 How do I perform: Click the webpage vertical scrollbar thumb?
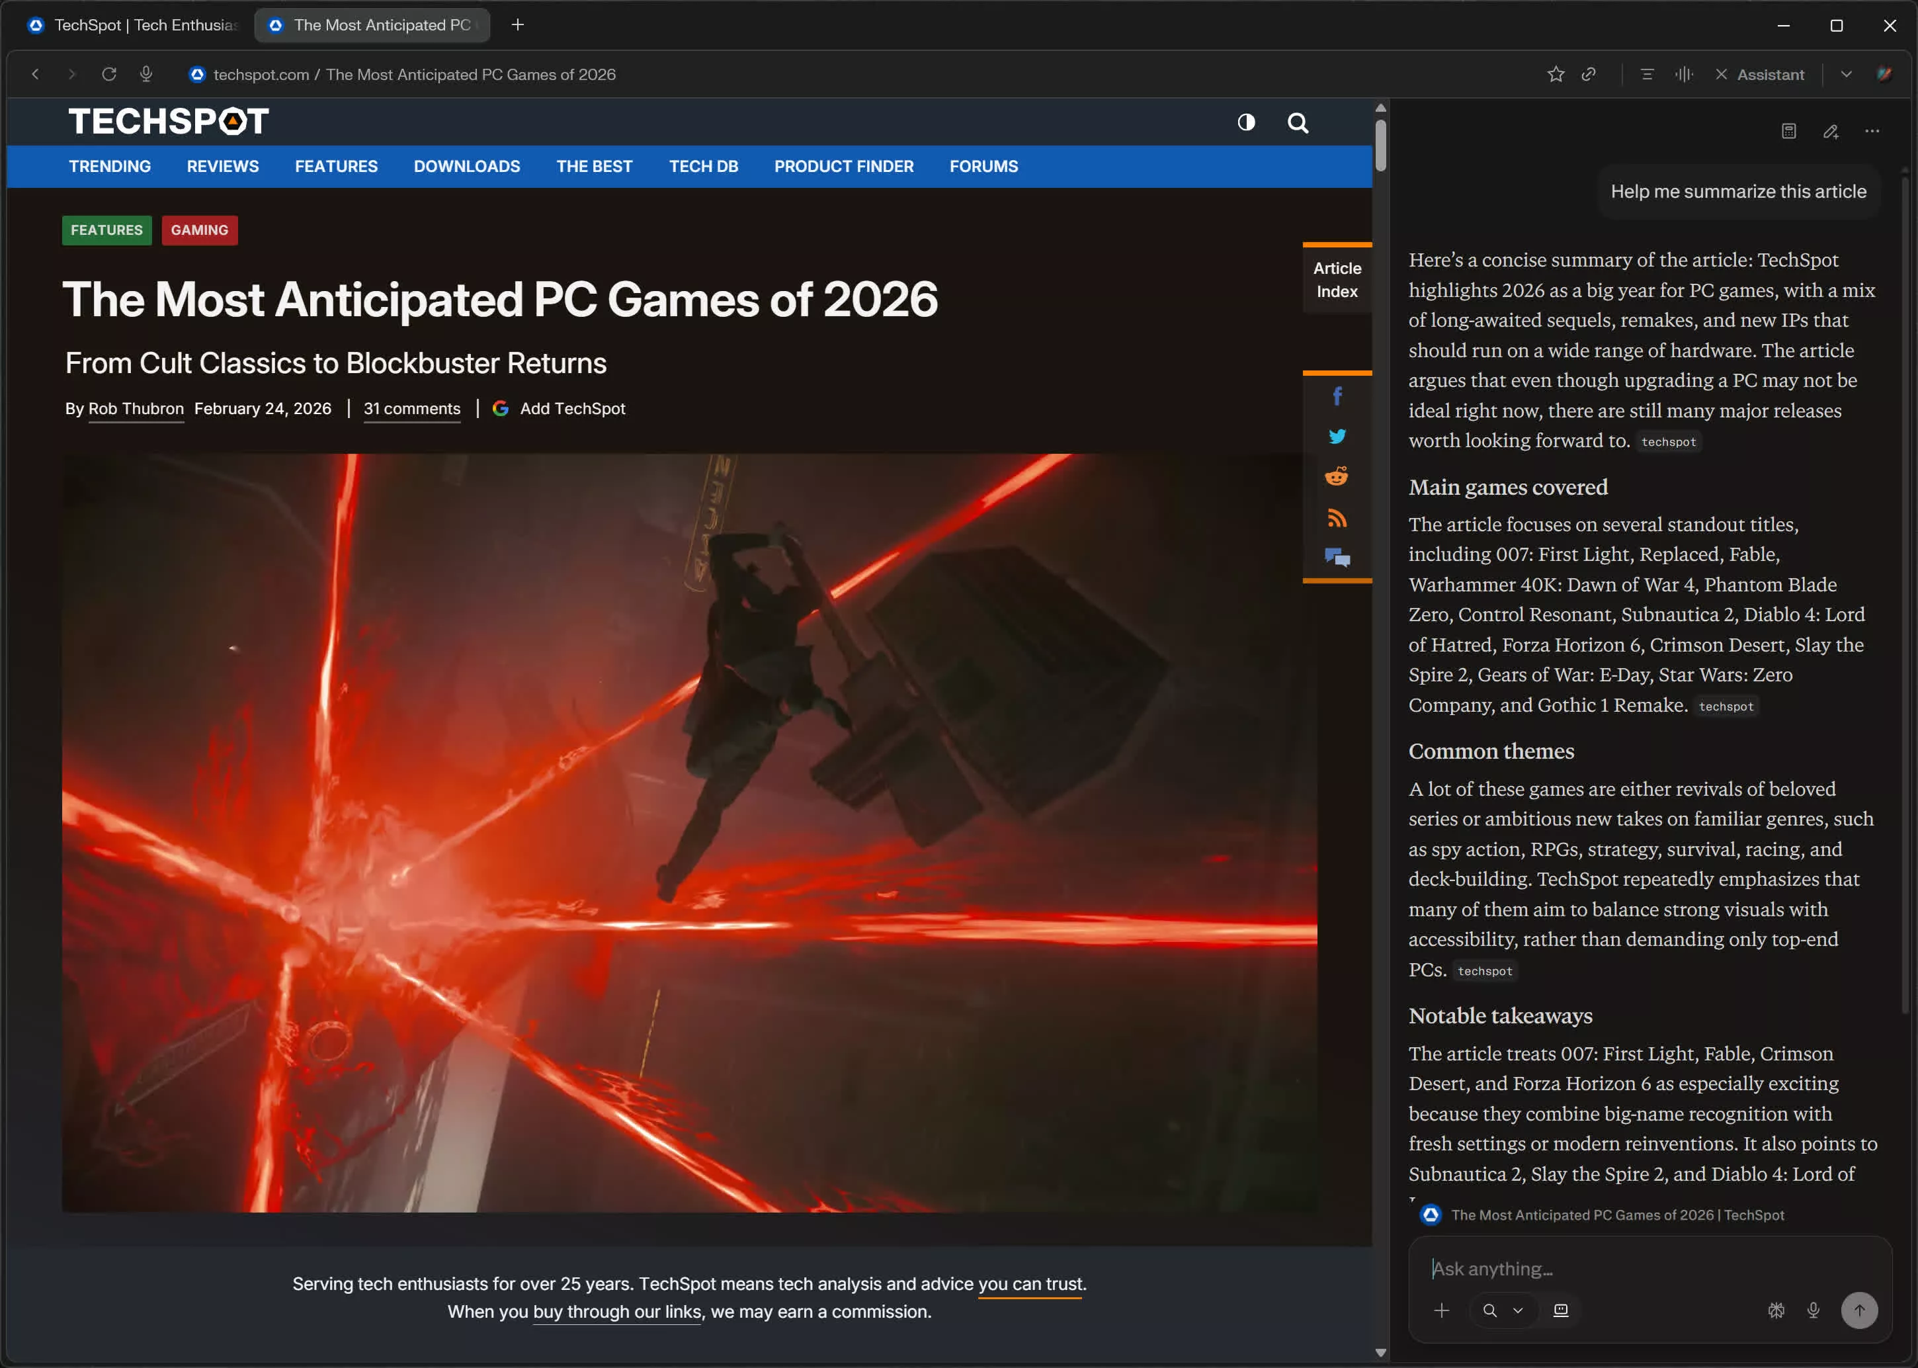coord(1380,145)
